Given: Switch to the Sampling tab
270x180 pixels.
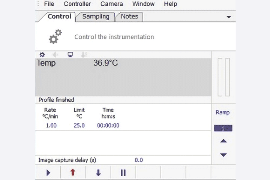Looking at the screenshot, I should (x=96, y=17).
